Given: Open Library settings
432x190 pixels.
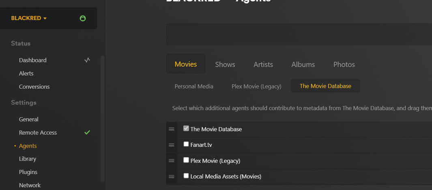Looking at the screenshot, I should pos(28,159).
